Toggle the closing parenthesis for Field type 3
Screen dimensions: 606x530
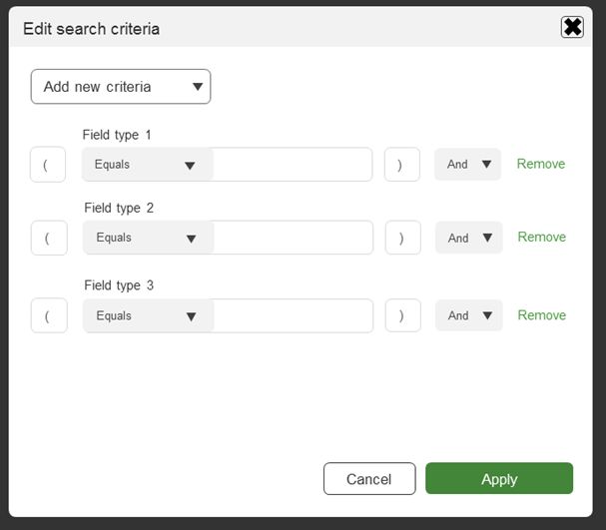402,315
